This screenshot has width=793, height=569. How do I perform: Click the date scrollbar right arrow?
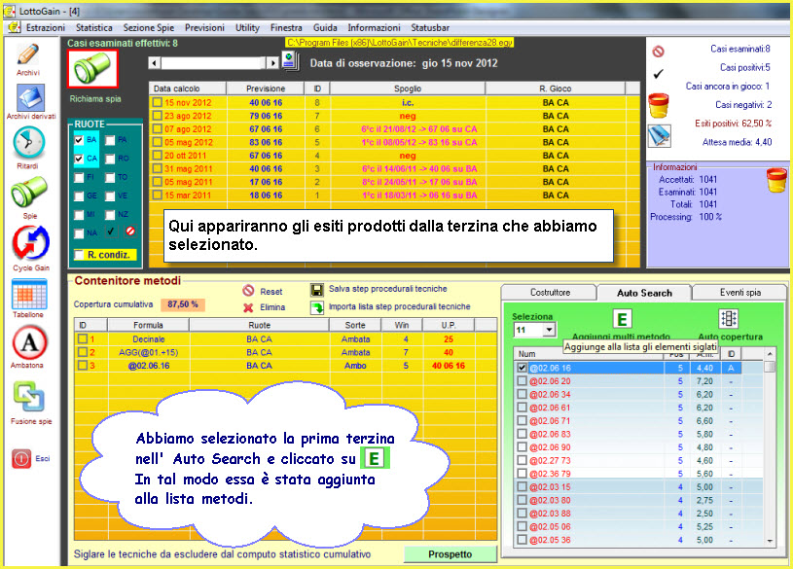[x=272, y=63]
